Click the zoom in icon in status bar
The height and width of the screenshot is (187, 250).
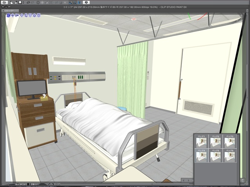point(25,184)
